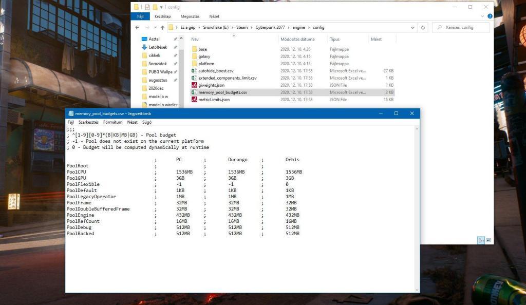Open the Formátum menu in Notepad
The height and width of the screenshot is (305, 526).
click(x=112, y=122)
